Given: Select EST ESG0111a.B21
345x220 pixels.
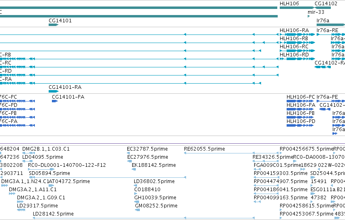Looking at the screenshot, I should tap(313, 194).
